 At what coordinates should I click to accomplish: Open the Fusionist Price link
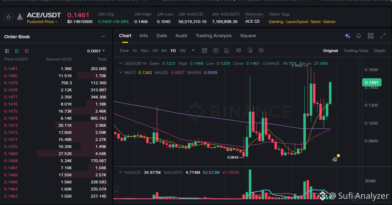(x=42, y=22)
